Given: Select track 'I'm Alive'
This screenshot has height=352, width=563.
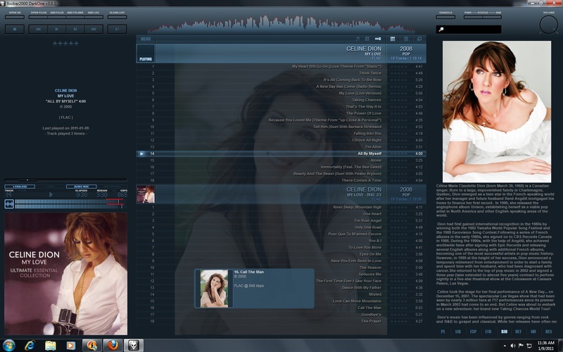Looking at the screenshot, I should [x=281, y=147].
